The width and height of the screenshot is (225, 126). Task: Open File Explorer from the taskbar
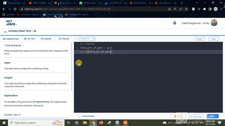tap(85, 123)
